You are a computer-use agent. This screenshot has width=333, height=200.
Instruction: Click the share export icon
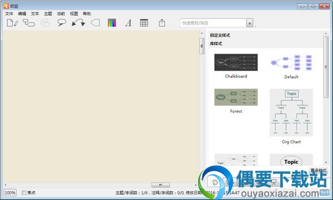162,23
